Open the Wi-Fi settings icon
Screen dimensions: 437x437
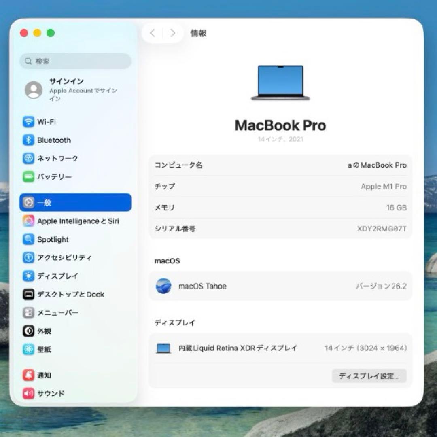click(x=28, y=122)
